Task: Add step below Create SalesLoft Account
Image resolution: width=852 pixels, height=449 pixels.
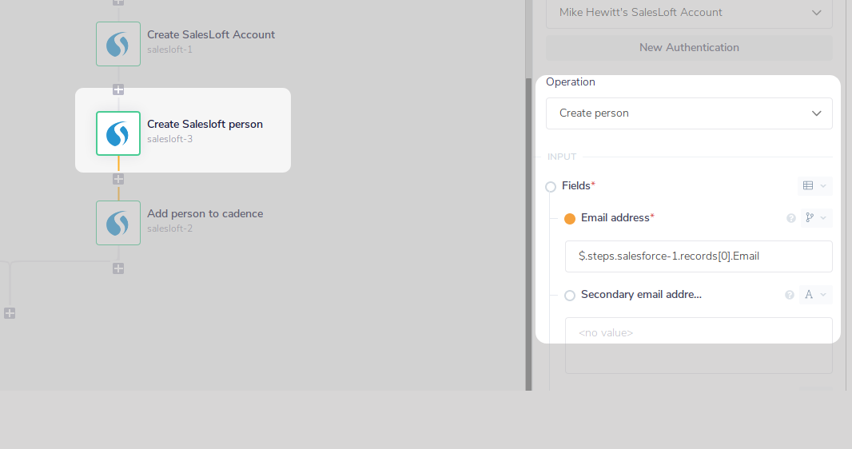Action: click(118, 89)
